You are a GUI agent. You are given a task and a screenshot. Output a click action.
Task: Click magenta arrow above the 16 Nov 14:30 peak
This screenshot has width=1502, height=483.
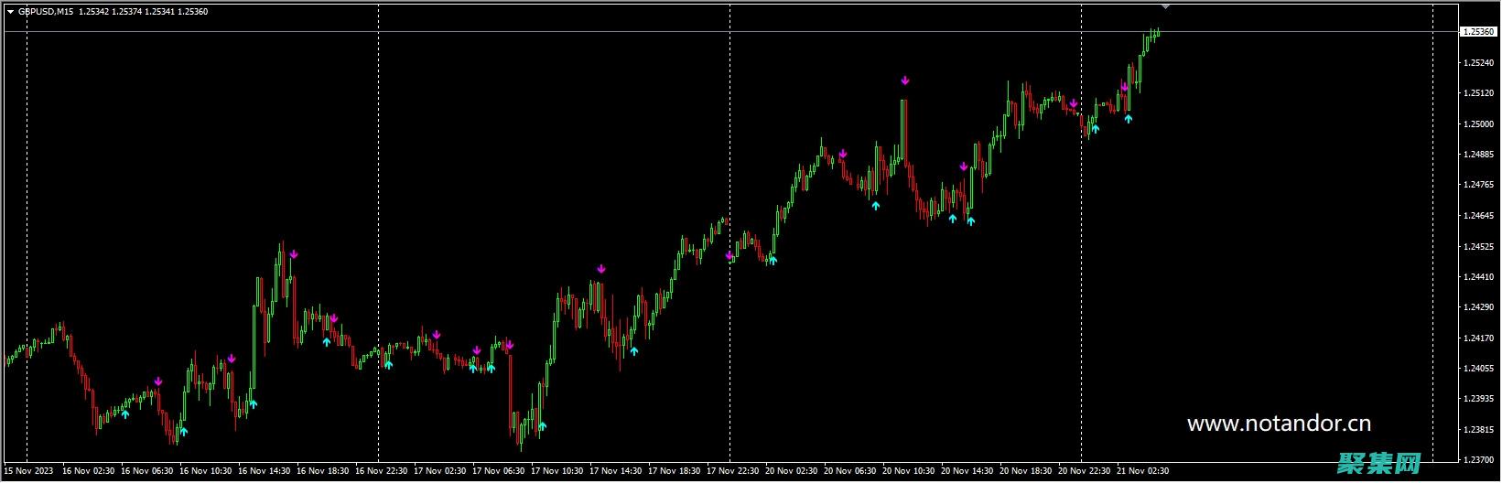click(294, 254)
